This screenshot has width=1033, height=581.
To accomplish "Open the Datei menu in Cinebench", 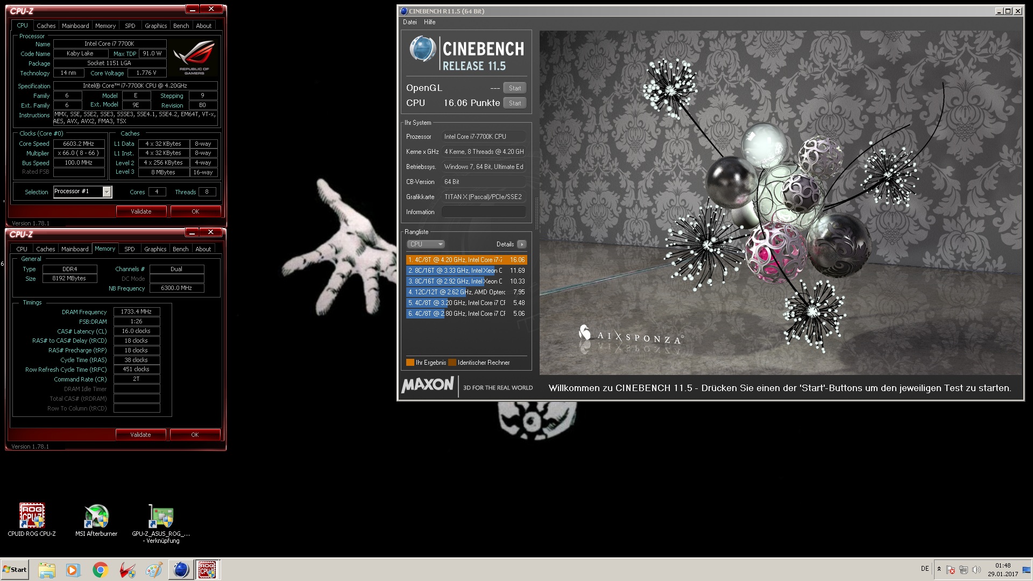I will (x=409, y=22).
